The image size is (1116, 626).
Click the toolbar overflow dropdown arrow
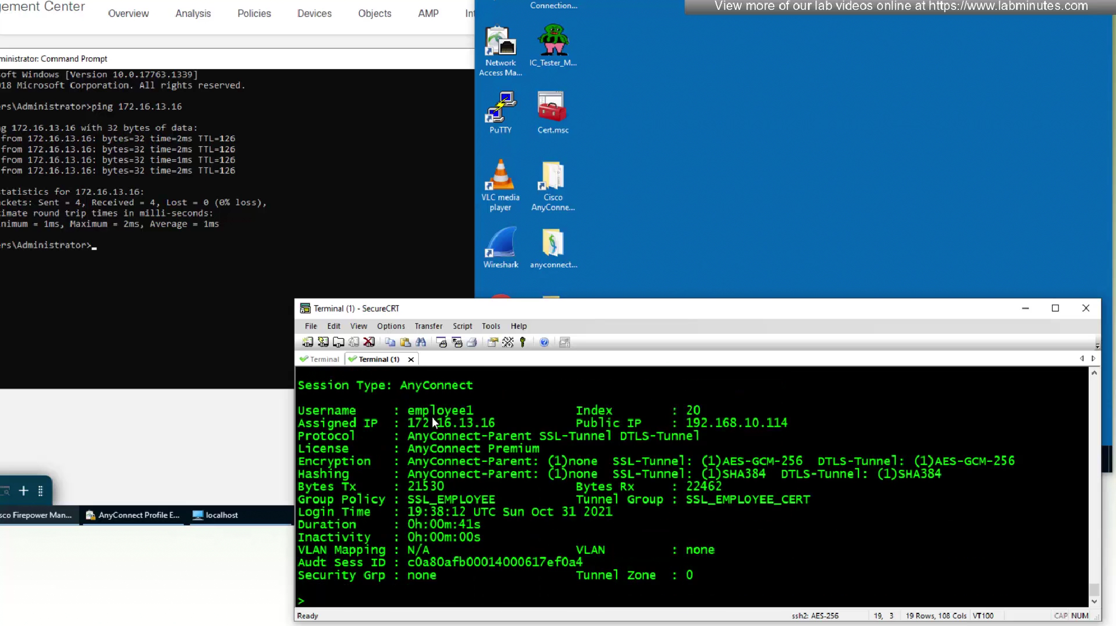[1097, 346]
